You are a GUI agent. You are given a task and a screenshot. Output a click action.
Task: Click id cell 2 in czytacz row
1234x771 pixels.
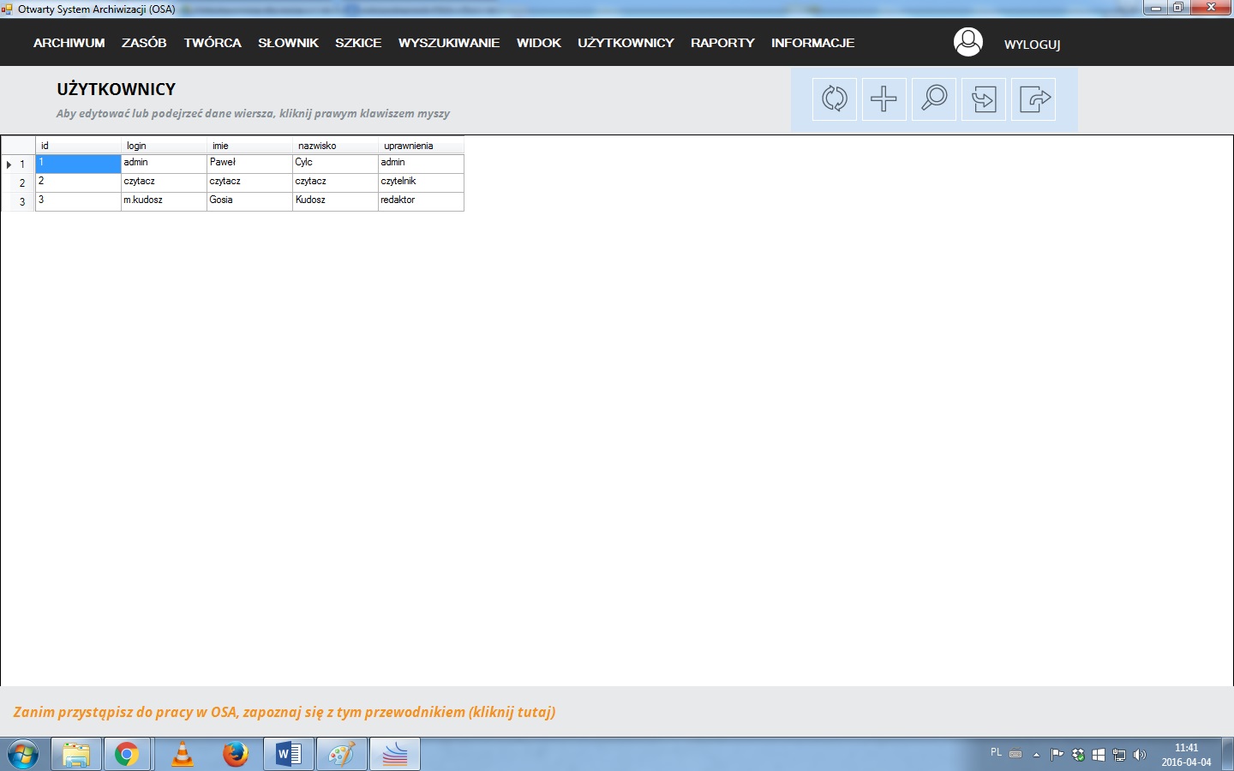[x=78, y=182]
